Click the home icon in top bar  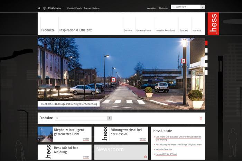(39, 8)
